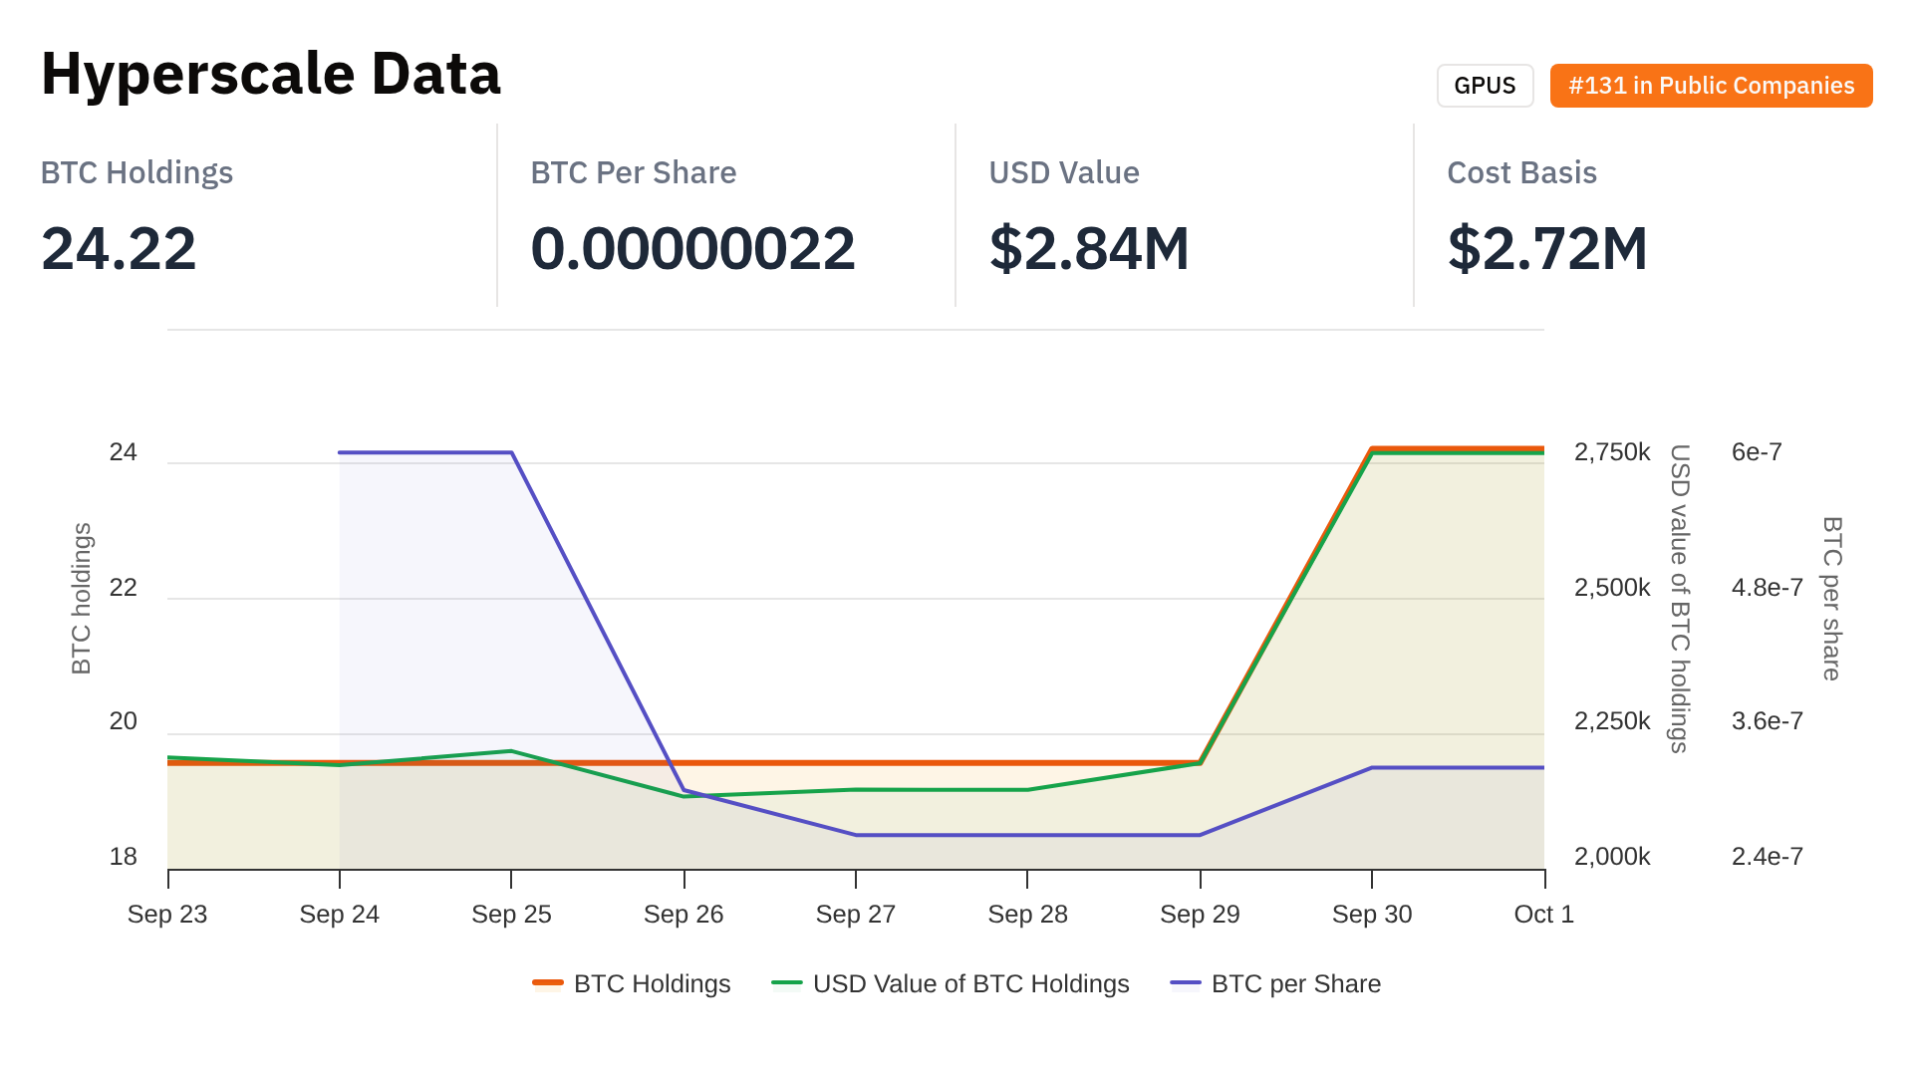Viewport: 1913px width, 1076px height.
Task: Click the BTC per share axis title
Action: click(x=1831, y=598)
